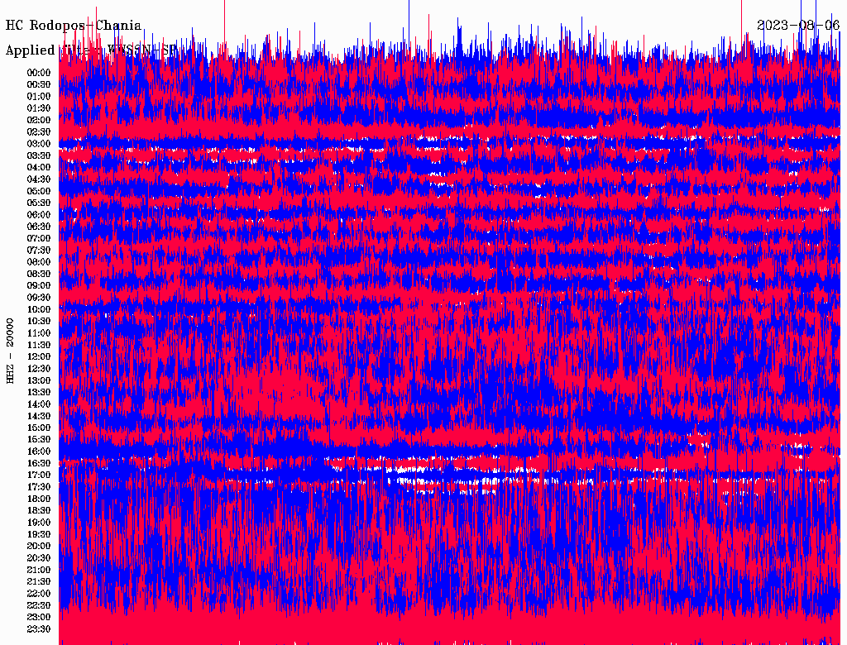Click the 2023-08-06 date label
This screenshot has height=645, width=847.
coord(798,26)
